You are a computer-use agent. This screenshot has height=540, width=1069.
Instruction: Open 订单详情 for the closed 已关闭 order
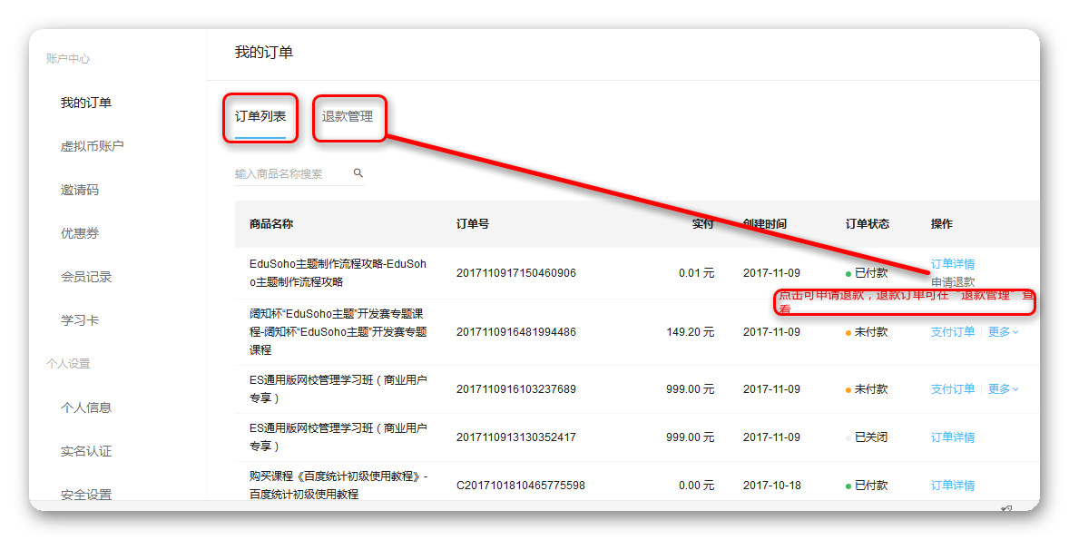tap(953, 437)
